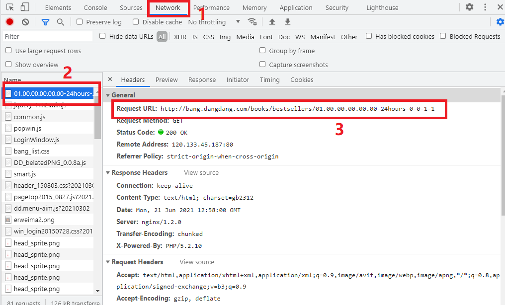Screen dimensions: 505x305
Task: Export HAR file with download arrow icon
Action: (x=288, y=21)
